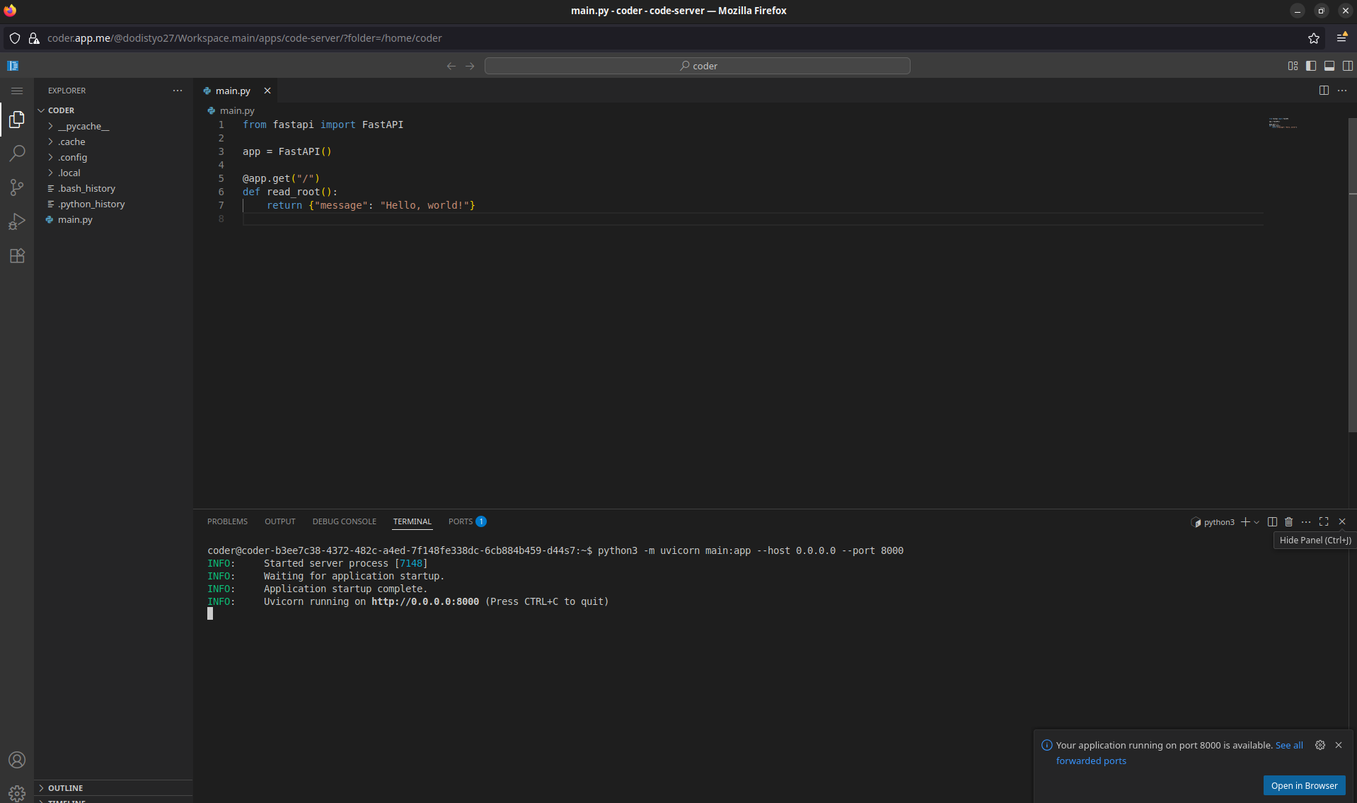Kill the python3 terminal with trash icon
Viewport: 1357px width, 803px height.
click(x=1288, y=521)
